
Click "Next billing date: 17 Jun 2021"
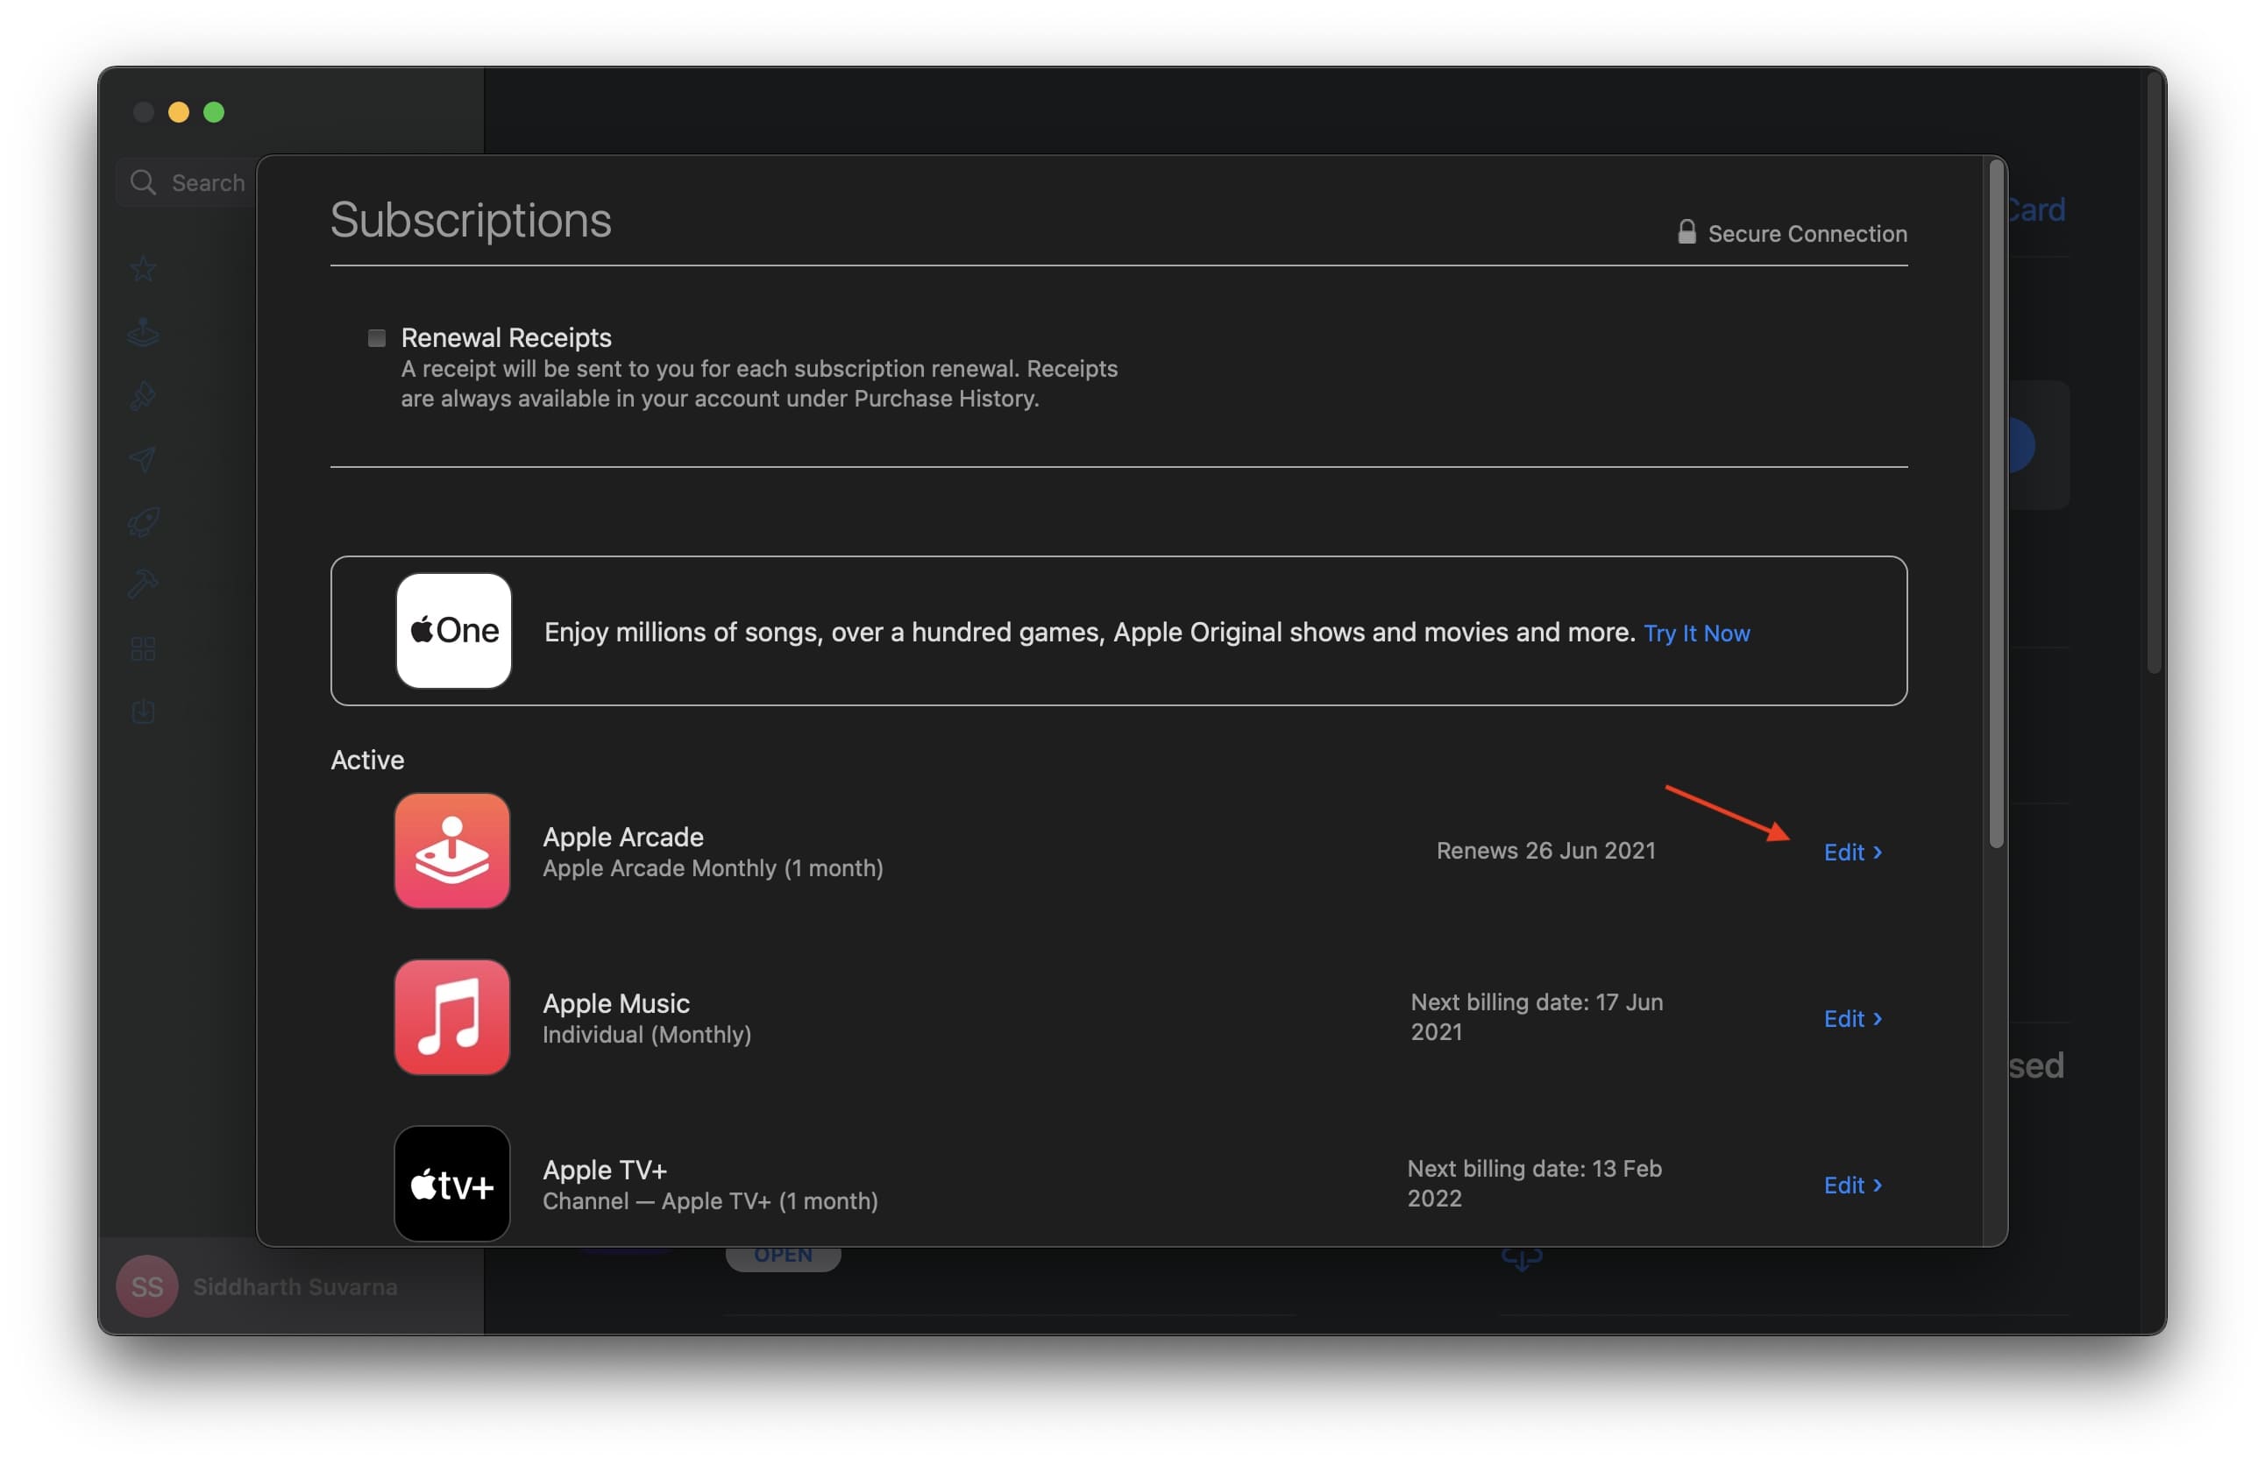tap(1537, 1017)
